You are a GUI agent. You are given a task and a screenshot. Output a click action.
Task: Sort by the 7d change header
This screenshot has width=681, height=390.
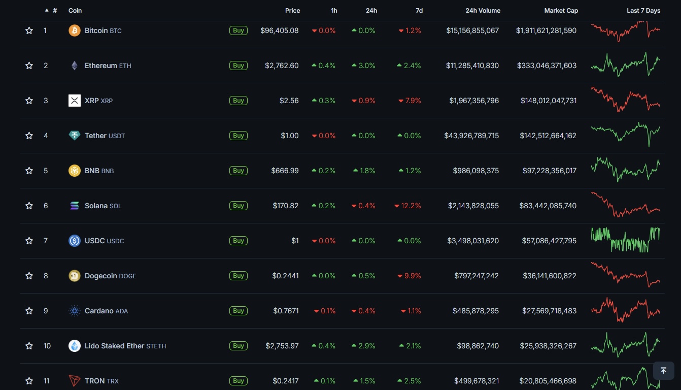tap(419, 10)
